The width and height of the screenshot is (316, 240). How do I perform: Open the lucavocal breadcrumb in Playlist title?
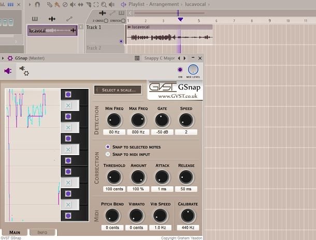pos(195,4)
